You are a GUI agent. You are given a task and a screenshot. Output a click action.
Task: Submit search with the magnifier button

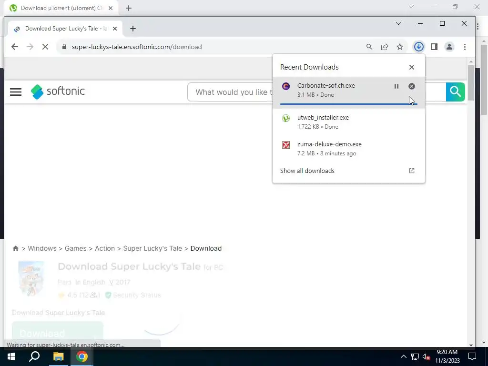coord(455,92)
